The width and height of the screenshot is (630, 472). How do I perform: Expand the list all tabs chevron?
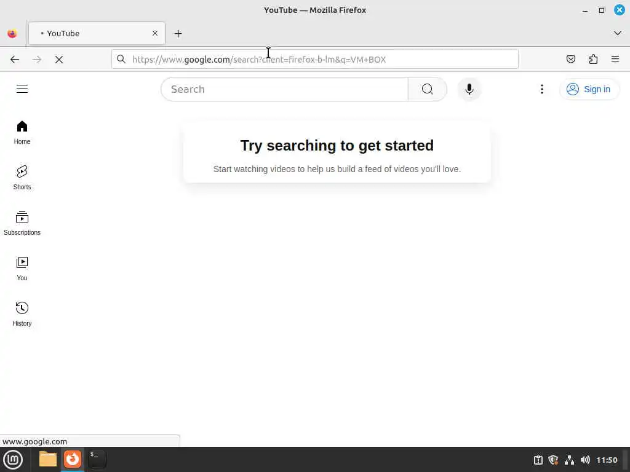618,33
